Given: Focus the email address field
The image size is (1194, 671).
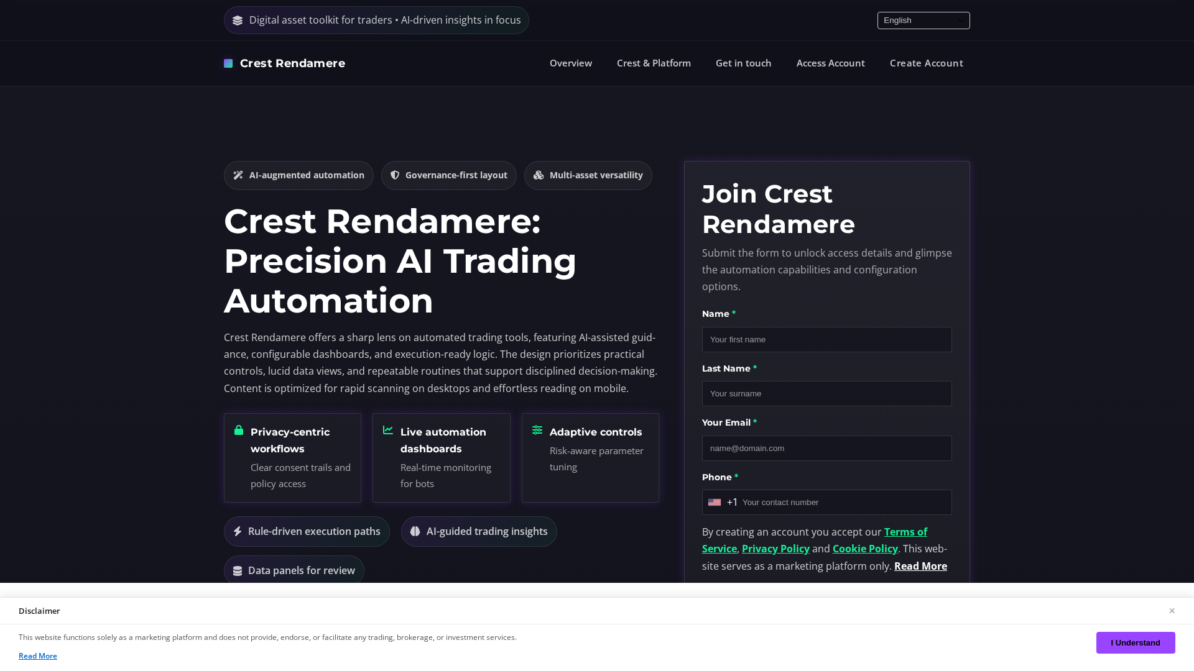Looking at the screenshot, I should click(x=826, y=448).
